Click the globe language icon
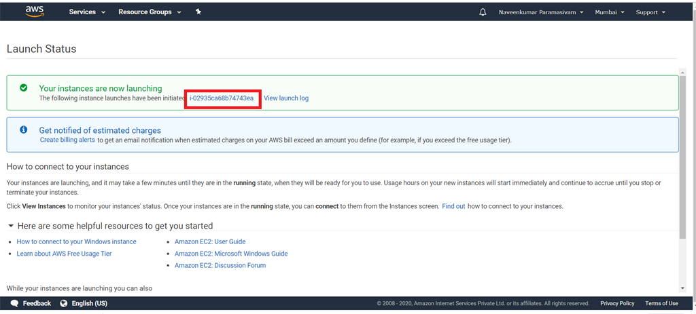696x314 pixels. pyautogui.click(x=64, y=303)
